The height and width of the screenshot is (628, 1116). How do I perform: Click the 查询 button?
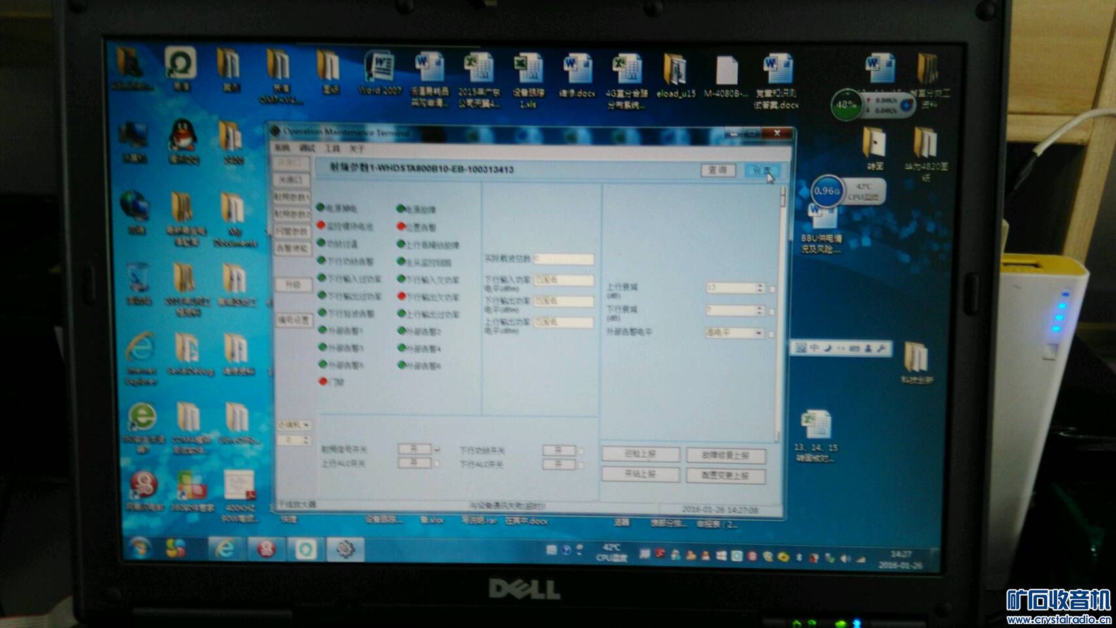click(x=718, y=170)
